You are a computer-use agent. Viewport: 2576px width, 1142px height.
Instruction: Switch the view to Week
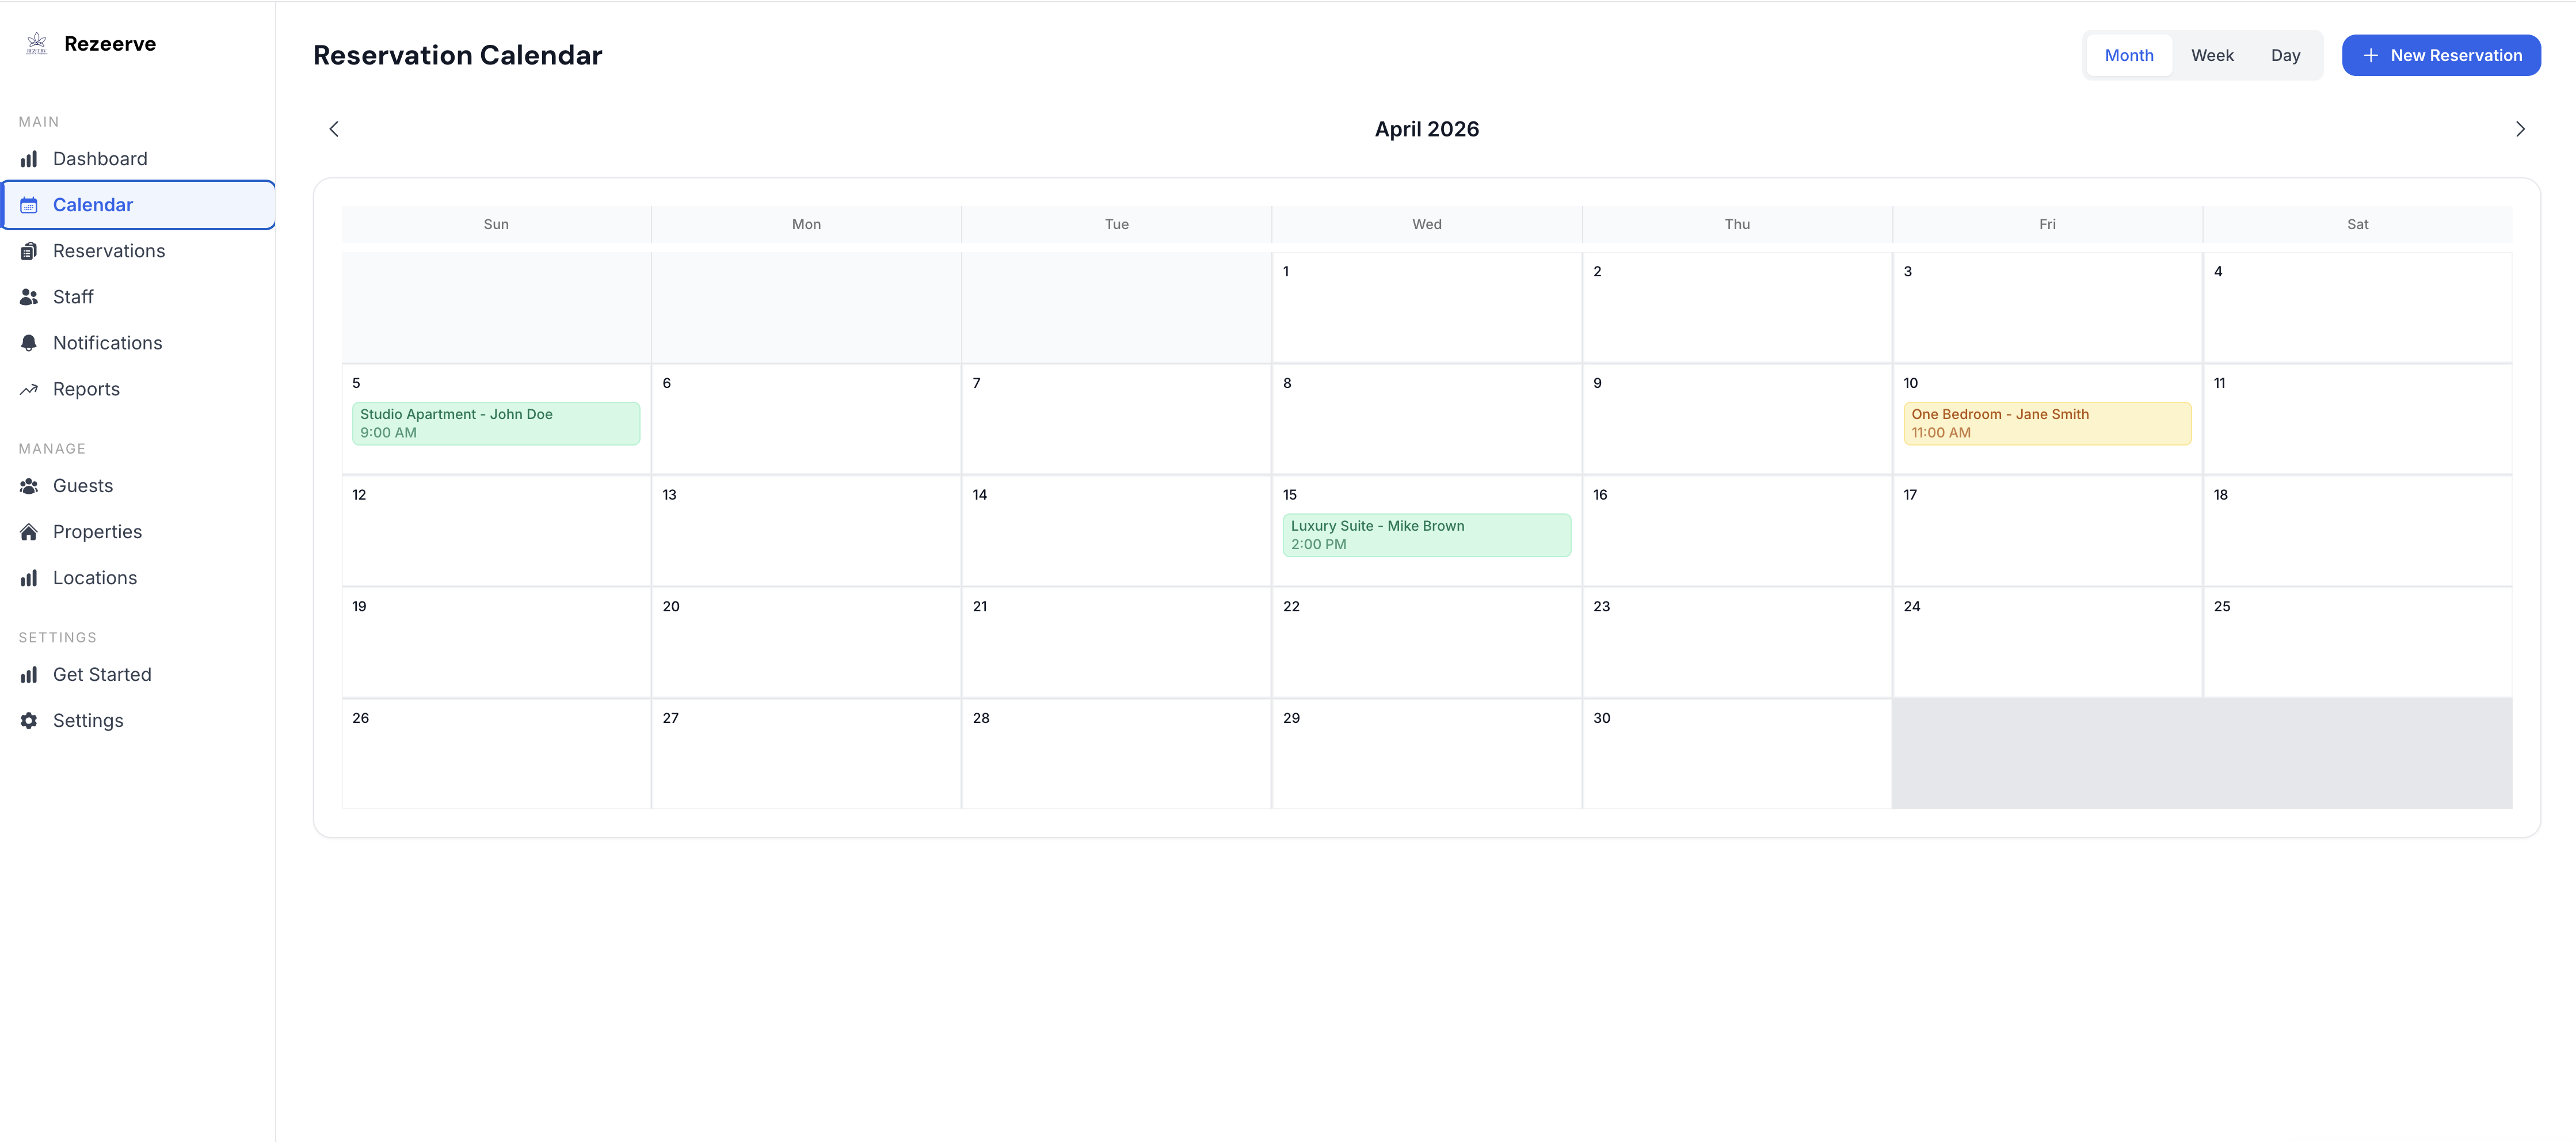point(2212,55)
